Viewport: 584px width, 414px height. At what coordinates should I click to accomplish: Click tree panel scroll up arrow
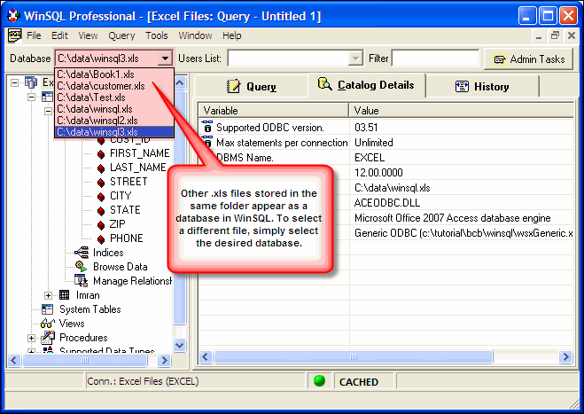180,82
